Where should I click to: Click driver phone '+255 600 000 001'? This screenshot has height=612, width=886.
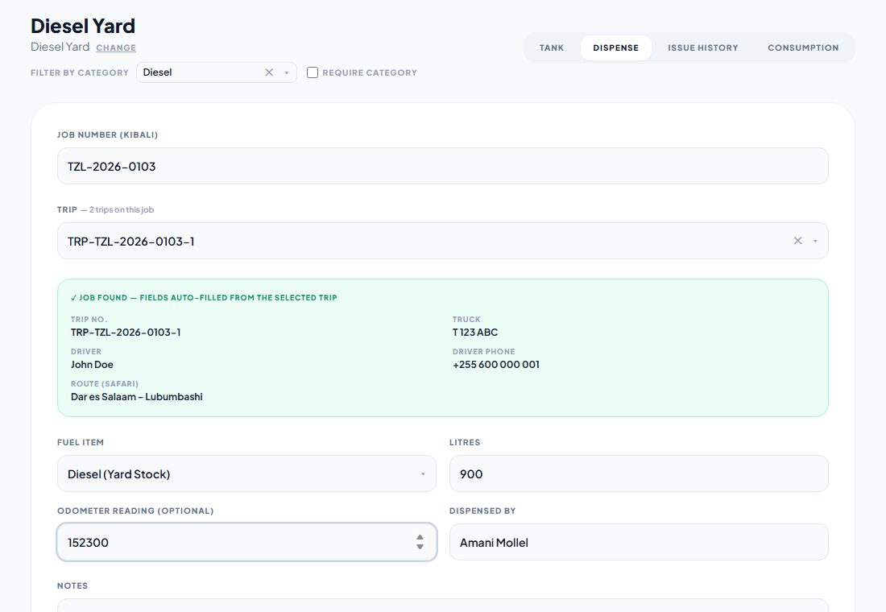pyautogui.click(x=496, y=365)
